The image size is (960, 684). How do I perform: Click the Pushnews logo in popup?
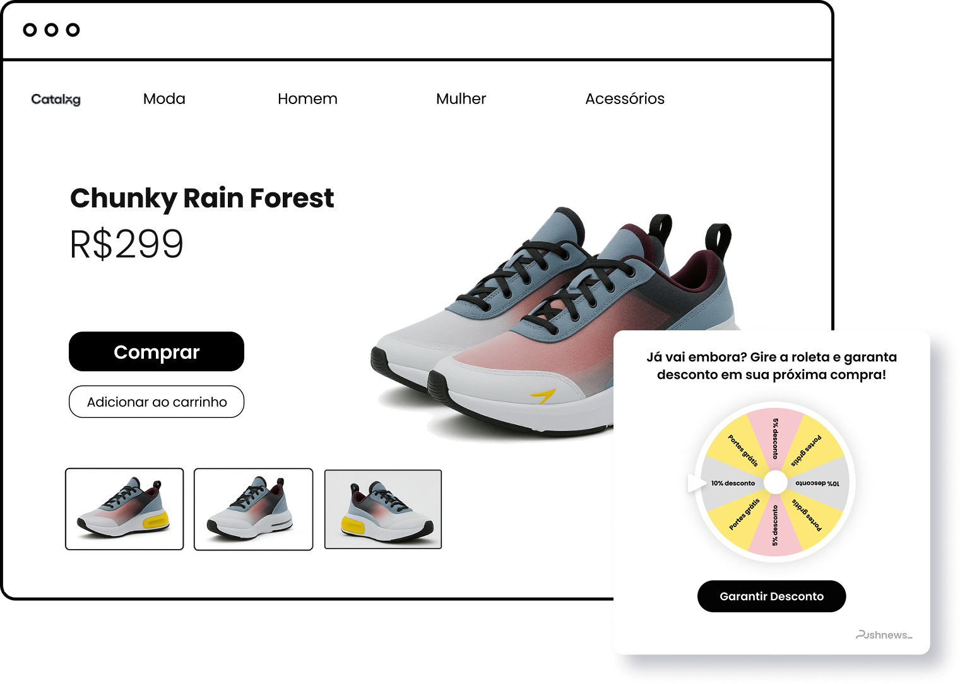884,635
